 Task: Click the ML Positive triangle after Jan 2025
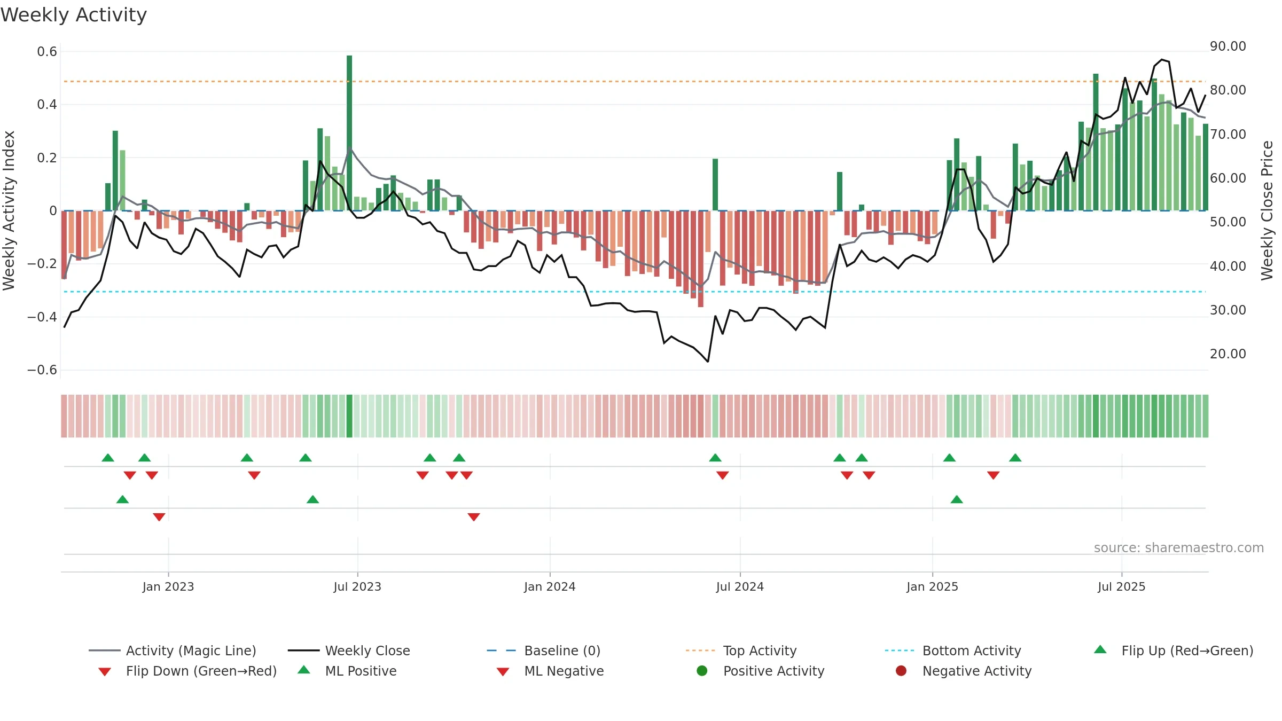pos(957,499)
